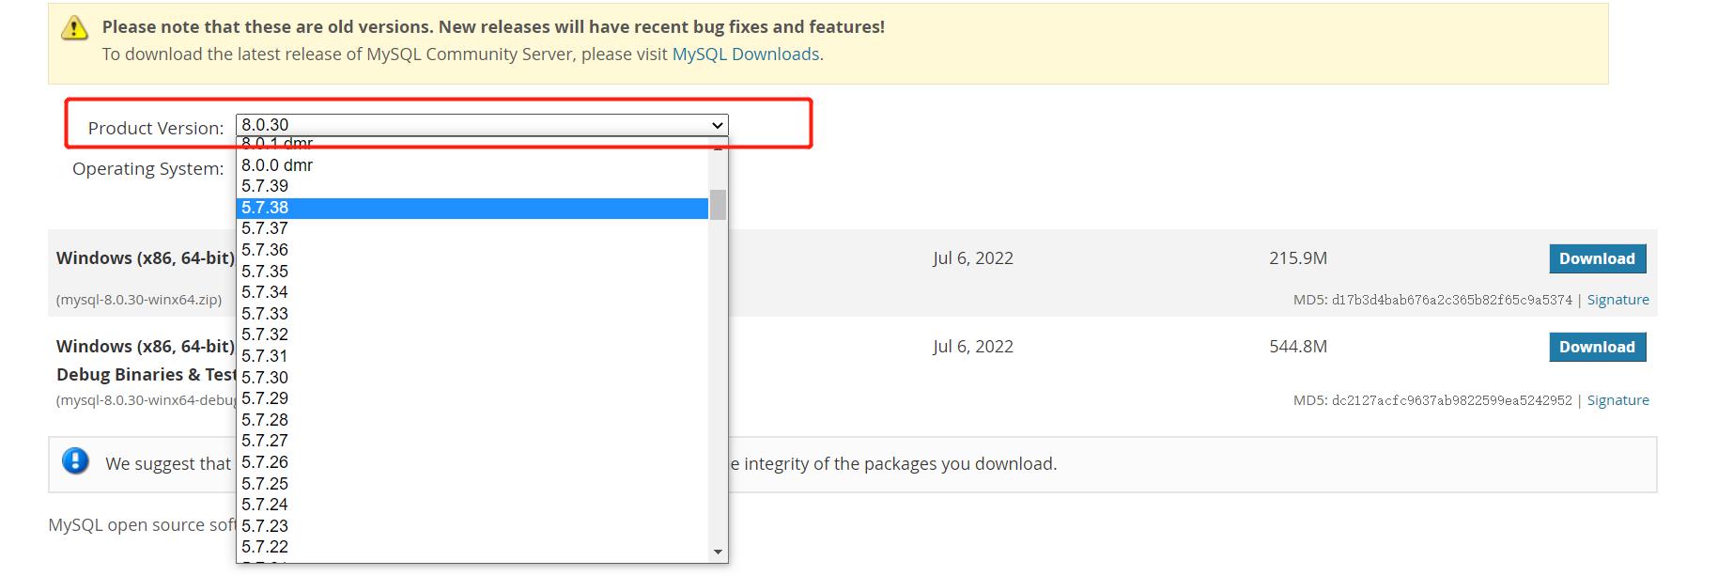Choose version 8.0.0 dmr option
This screenshot has width=1733, height=576.
click(472, 165)
